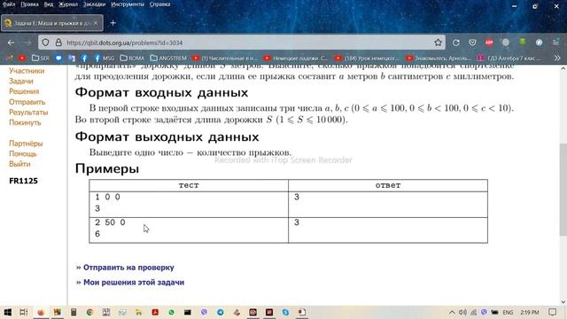Open the Pocket save icon
The image size is (567, 319).
coord(472,43)
